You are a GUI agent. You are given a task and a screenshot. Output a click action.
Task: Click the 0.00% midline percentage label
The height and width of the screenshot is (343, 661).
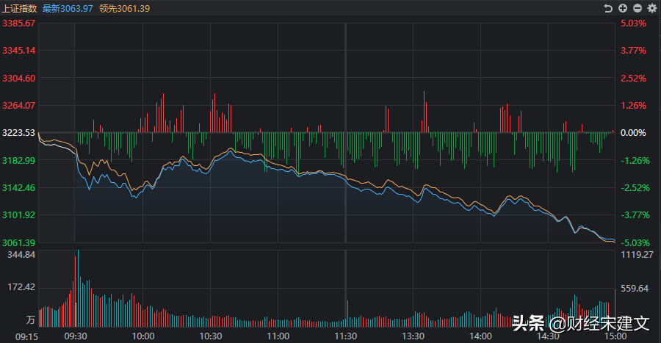(632, 133)
